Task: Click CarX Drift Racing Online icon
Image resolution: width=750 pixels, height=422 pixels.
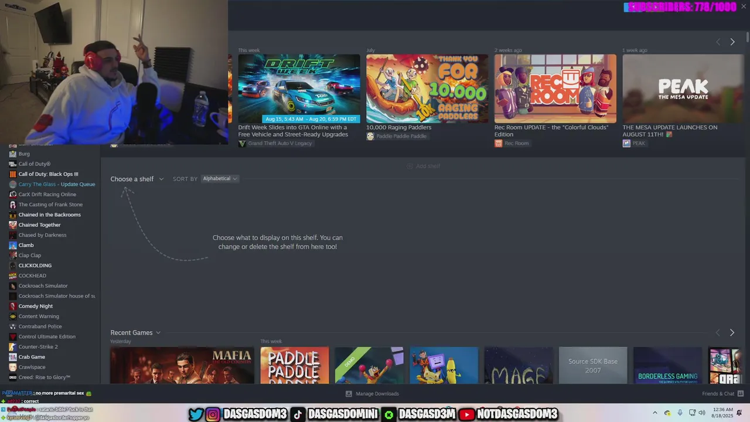Action: point(13,195)
